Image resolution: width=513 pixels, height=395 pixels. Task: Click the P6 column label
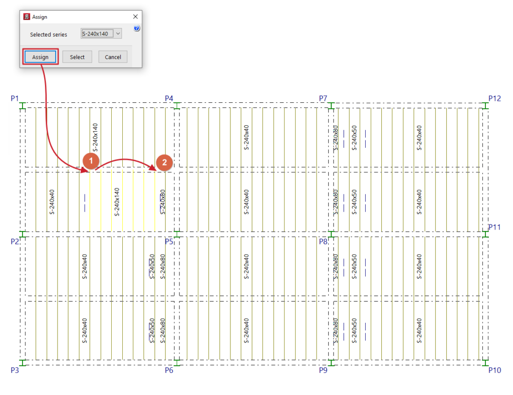pyautogui.click(x=169, y=370)
